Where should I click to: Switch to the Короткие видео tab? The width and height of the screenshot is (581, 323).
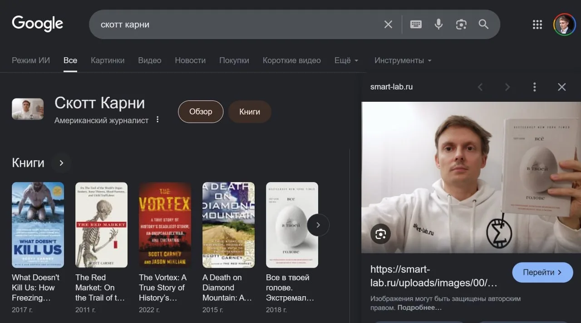point(292,60)
